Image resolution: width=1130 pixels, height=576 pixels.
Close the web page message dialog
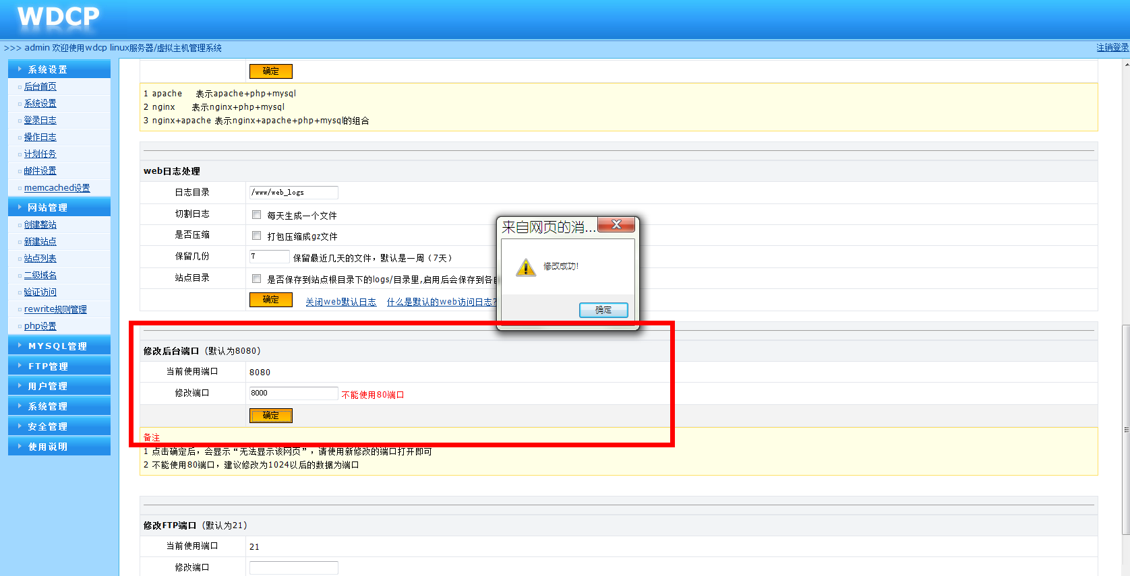616,225
